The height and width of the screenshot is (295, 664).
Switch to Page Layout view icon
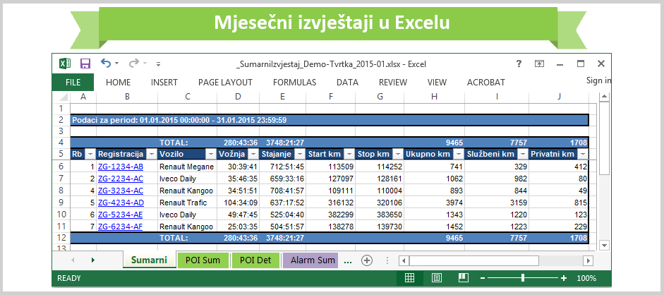click(x=437, y=278)
